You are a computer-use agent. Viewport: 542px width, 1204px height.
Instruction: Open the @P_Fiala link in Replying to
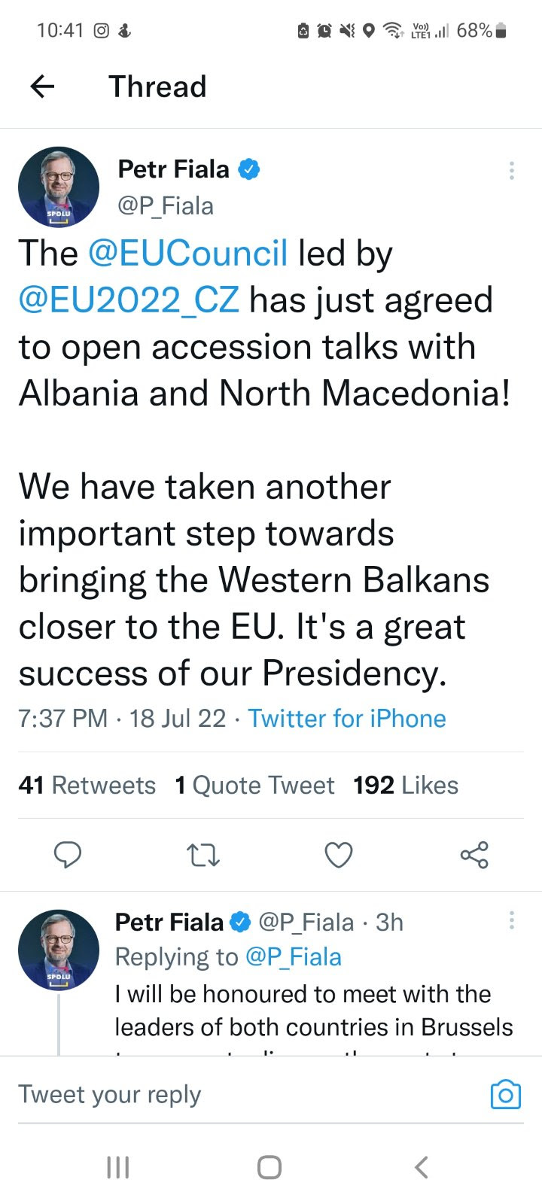pos(294,956)
